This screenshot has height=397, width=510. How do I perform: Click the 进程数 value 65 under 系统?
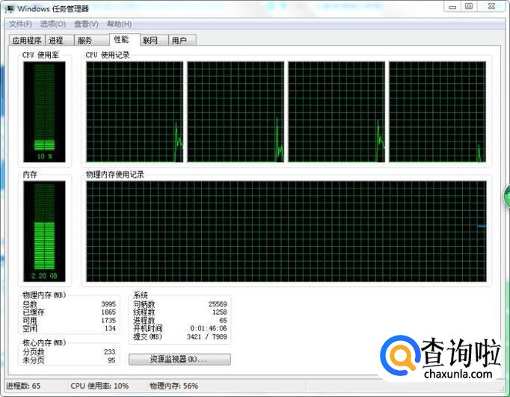pos(223,320)
